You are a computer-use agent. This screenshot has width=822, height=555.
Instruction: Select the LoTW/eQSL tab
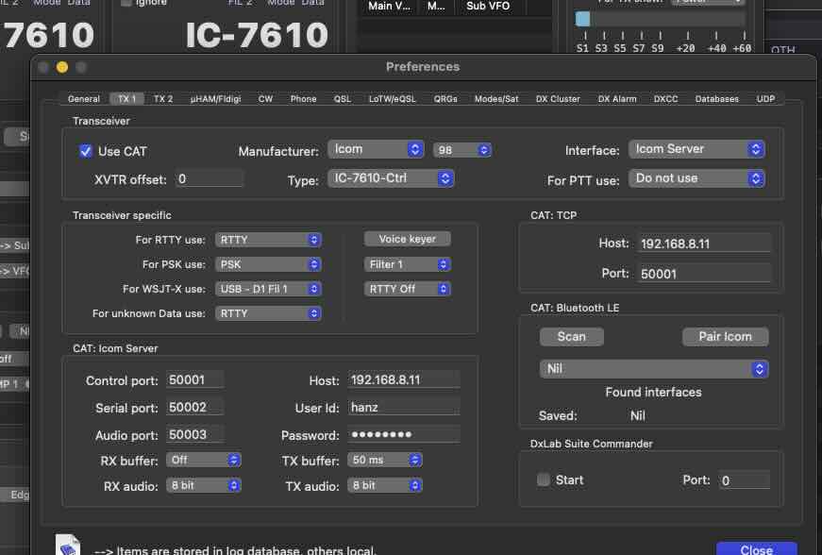pyautogui.click(x=392, y=99)
